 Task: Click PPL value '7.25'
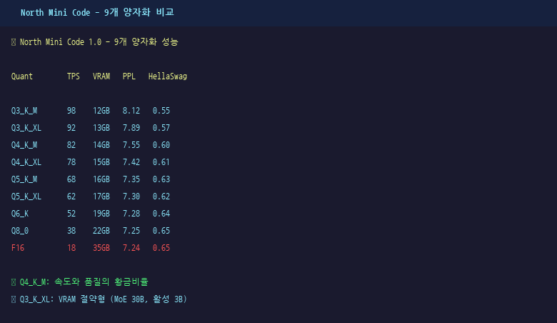(131, 231)
